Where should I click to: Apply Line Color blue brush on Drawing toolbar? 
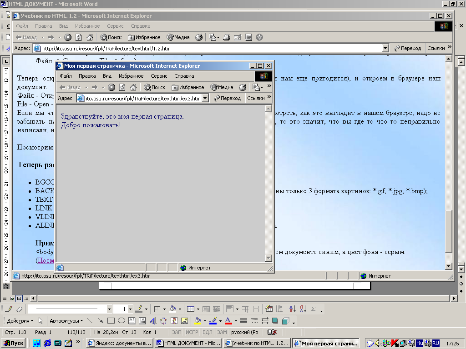tap(213, 321)
